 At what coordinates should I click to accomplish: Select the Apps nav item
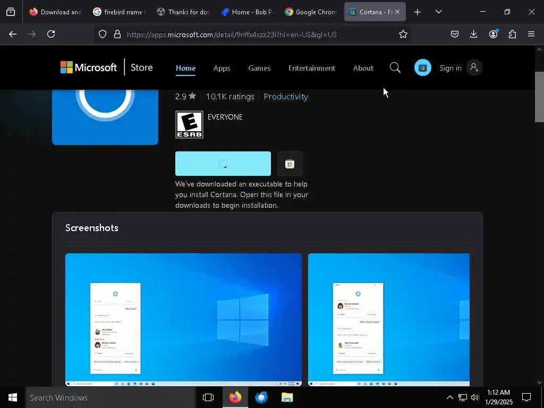click(222, 68)
